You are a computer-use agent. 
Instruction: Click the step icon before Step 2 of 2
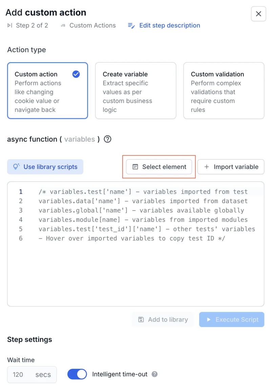pyautogui.click(x=10, y=25)
